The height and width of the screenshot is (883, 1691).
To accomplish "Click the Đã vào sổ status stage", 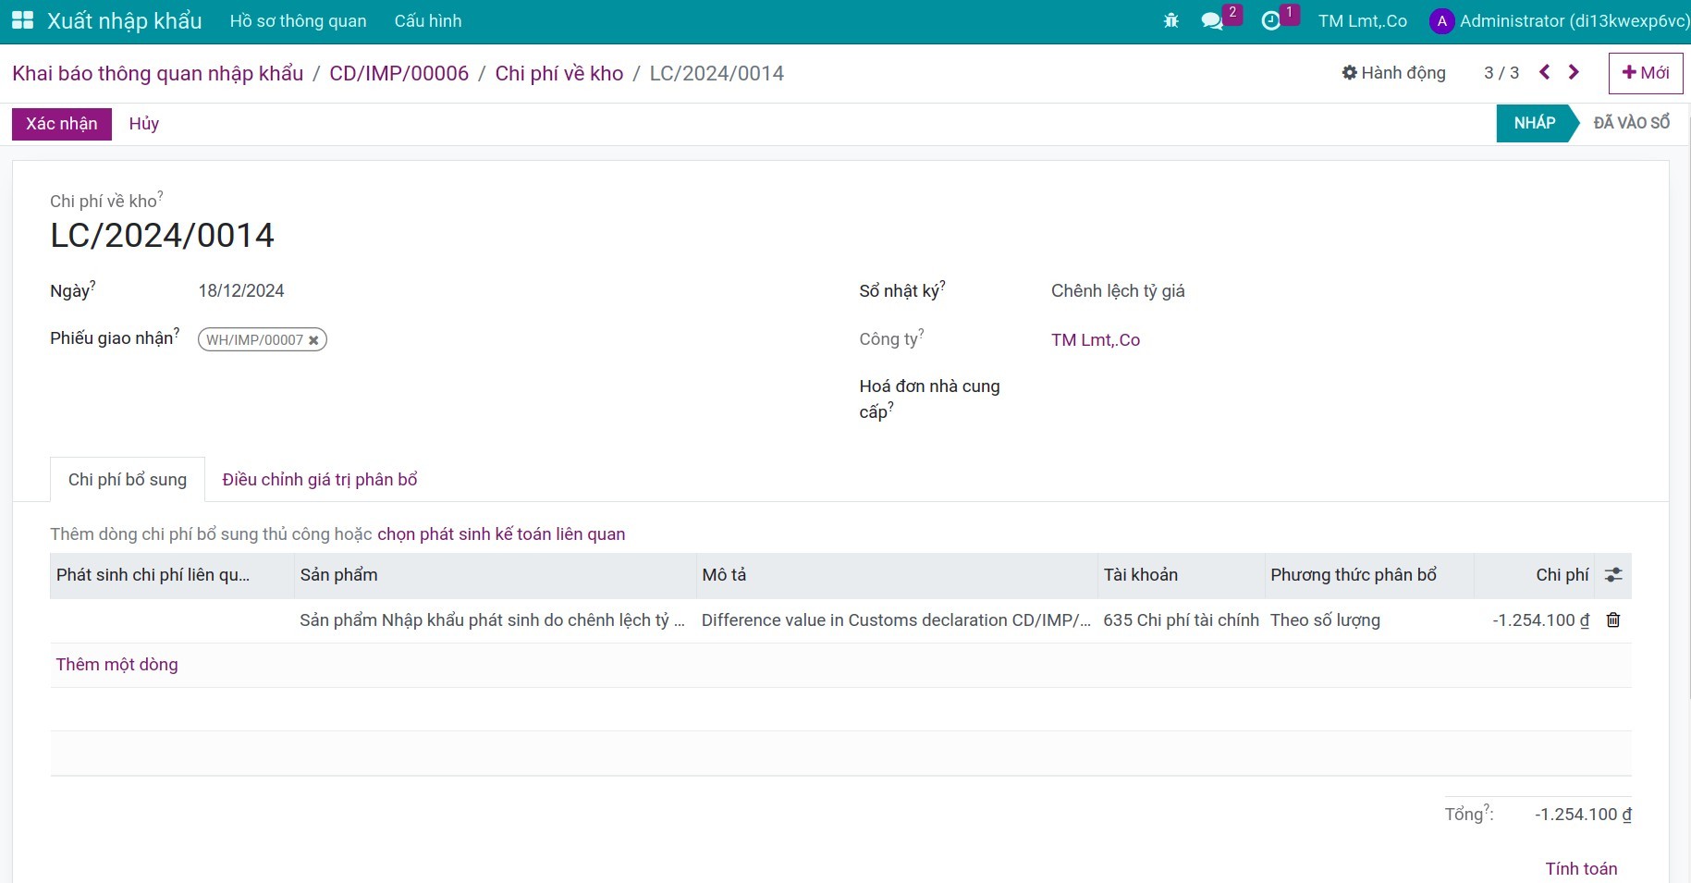I will (x=1631, y=123).
